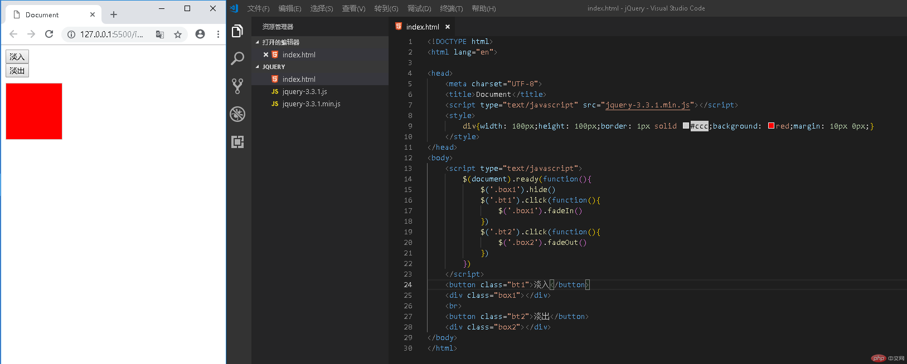The height and width of the screenshot is (364, 907).
Task: Click the VS Code logo icon
Action: pos(234,8)
